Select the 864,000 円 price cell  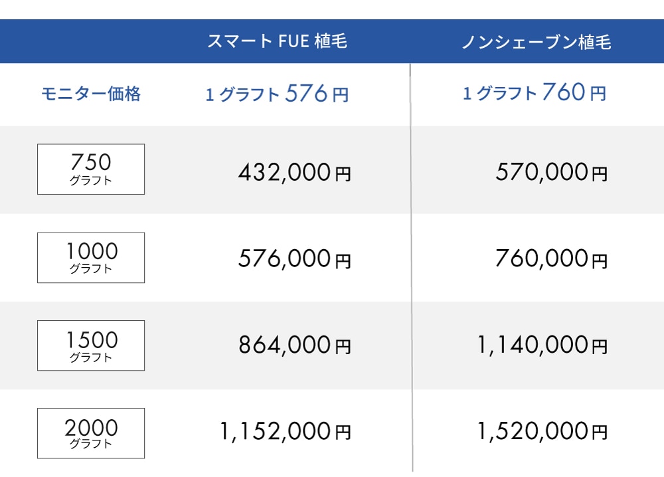point(295,345)
